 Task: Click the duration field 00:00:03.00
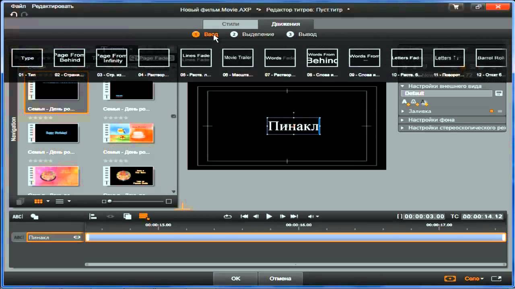(424, 216)
